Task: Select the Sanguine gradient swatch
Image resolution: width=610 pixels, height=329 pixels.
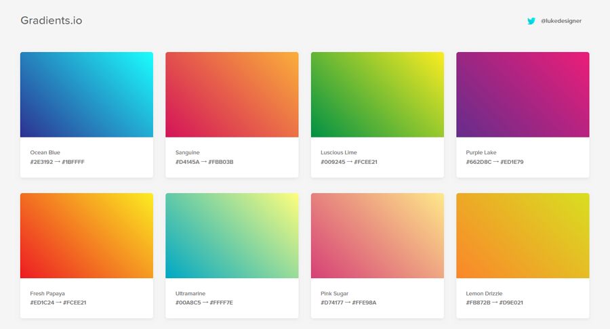Action: 232,94
